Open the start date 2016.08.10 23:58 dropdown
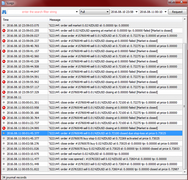This screenshot has height=180, width=188. tap(137, 12)
